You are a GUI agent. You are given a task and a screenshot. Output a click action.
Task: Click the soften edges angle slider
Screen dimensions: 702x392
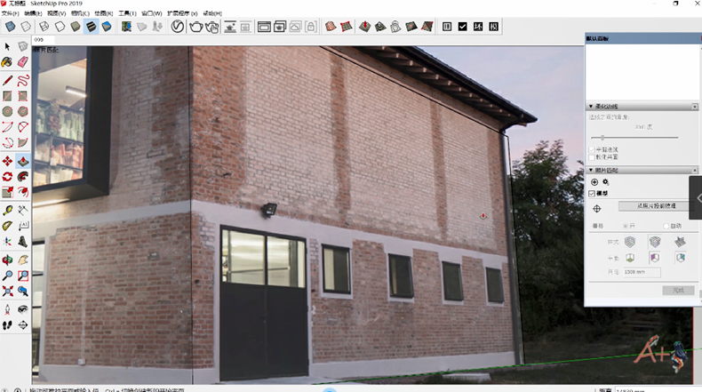click(x=603, y=137)
